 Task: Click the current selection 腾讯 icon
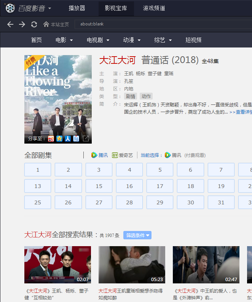click(167, 155)
